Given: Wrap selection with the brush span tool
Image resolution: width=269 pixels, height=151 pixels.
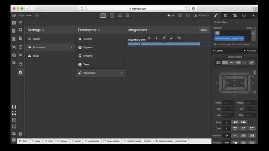Looking at the screenshot, I should [x=171, y=38].
